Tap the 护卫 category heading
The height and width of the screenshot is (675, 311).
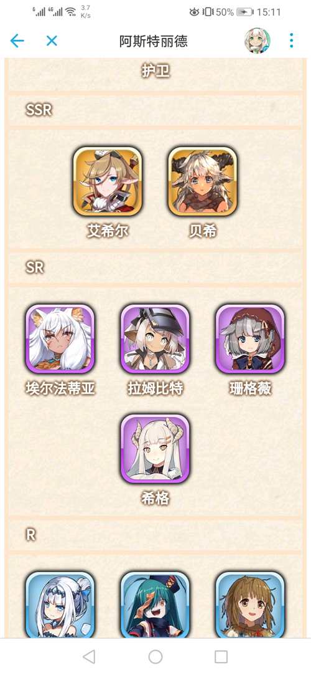pyautogui.click(x=155, y=70)
